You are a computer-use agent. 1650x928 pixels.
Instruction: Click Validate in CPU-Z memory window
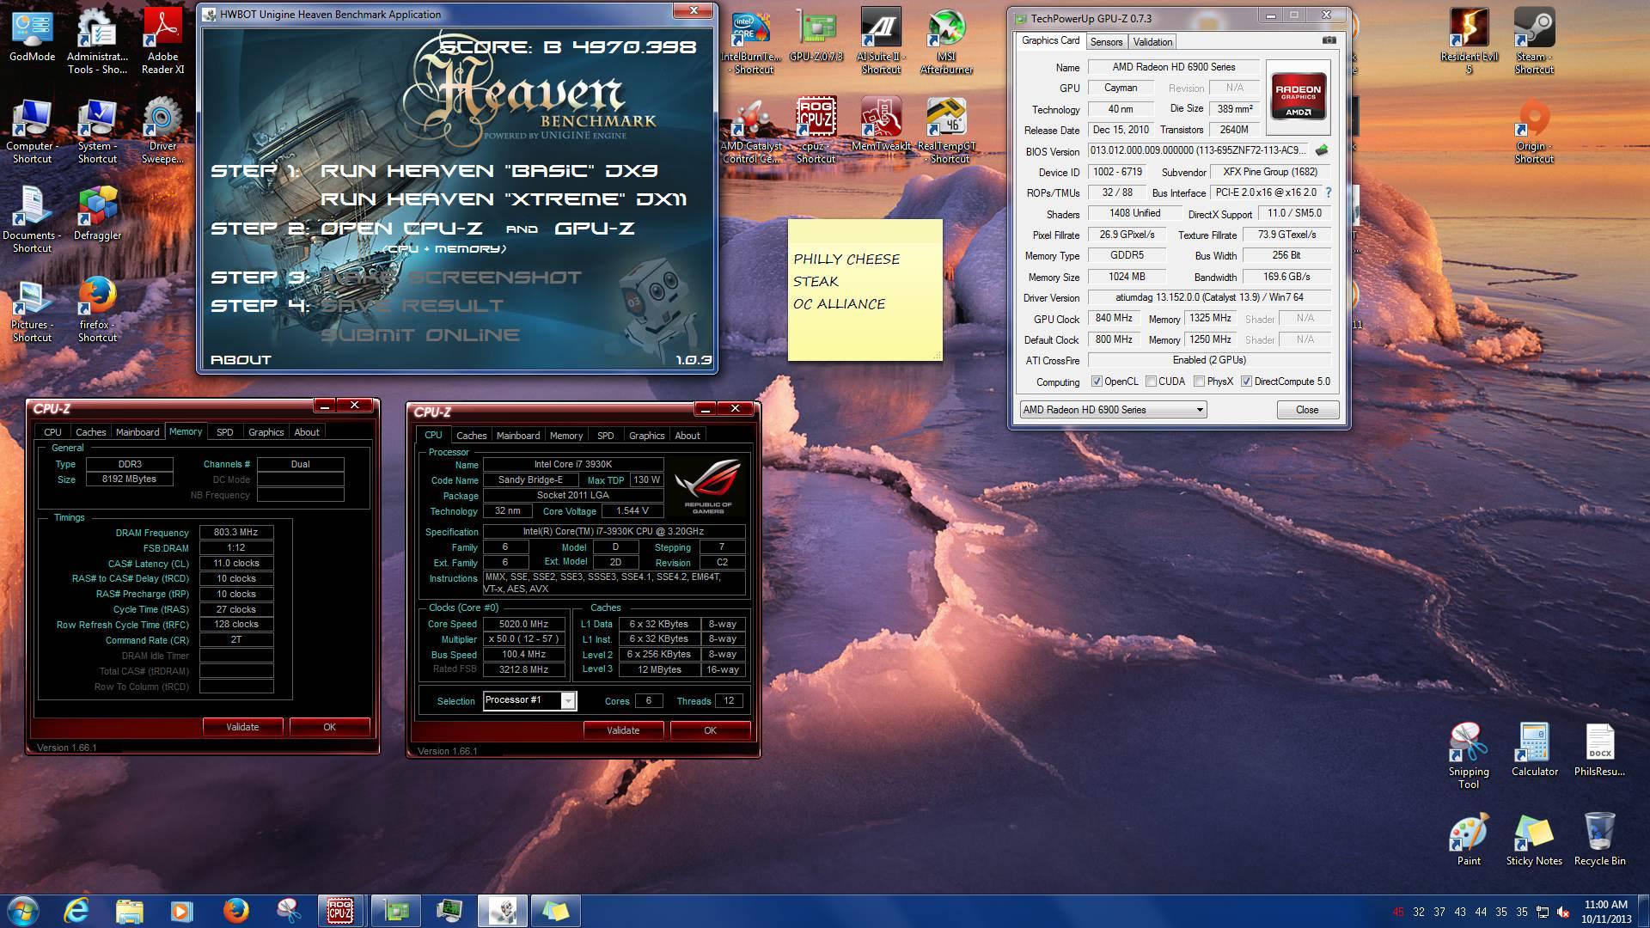(x=242, y=727)
